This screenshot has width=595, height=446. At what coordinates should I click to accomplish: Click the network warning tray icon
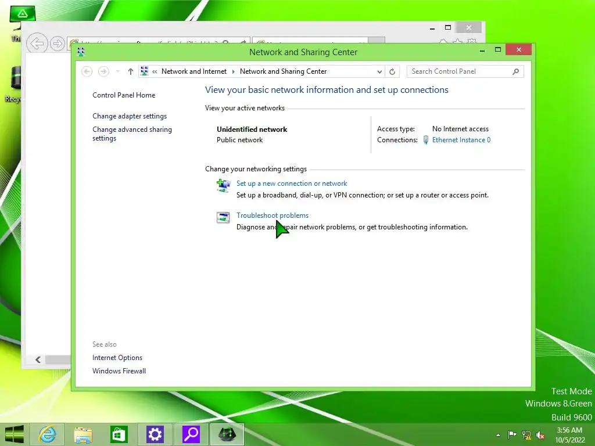click(526, 435)
